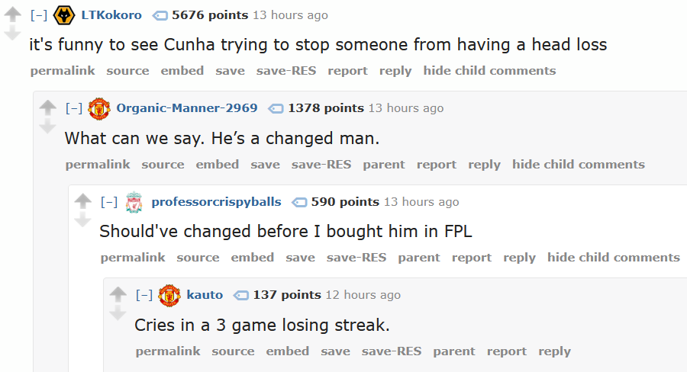687x372 pixels.
Task: Upvote kauto's comment
Action: point(118,294)
